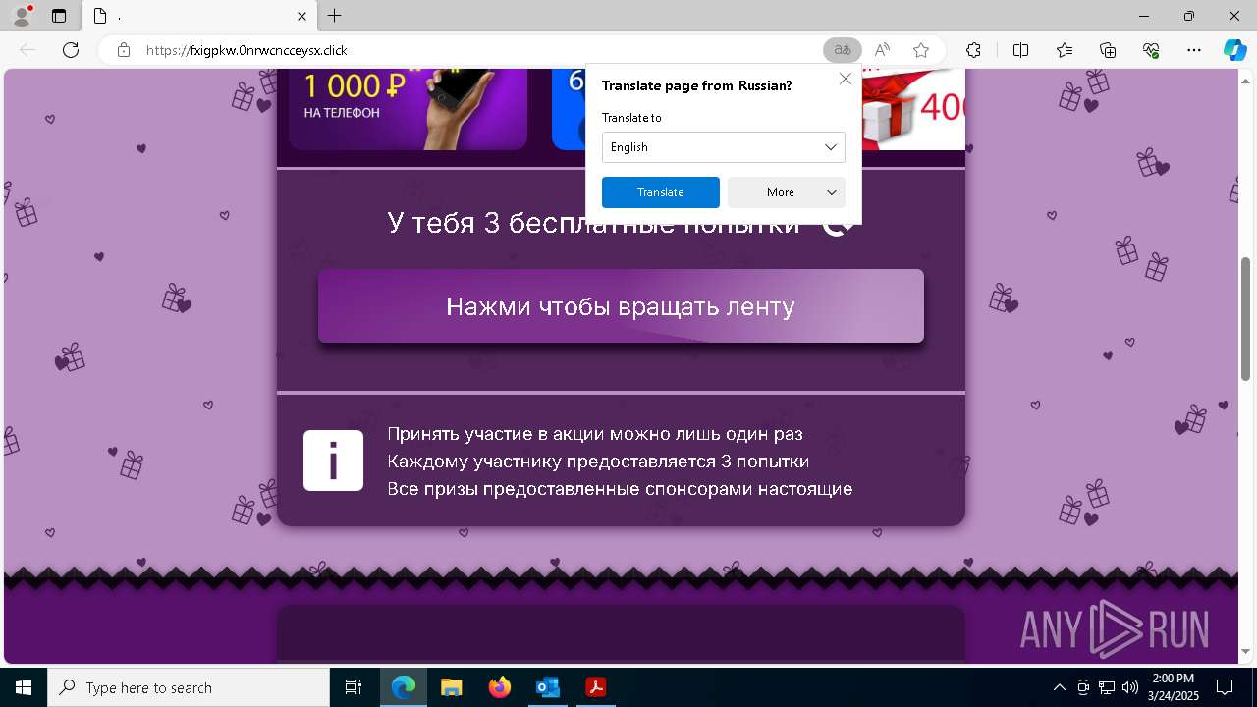Open the Translate to language dropdown

723,147
